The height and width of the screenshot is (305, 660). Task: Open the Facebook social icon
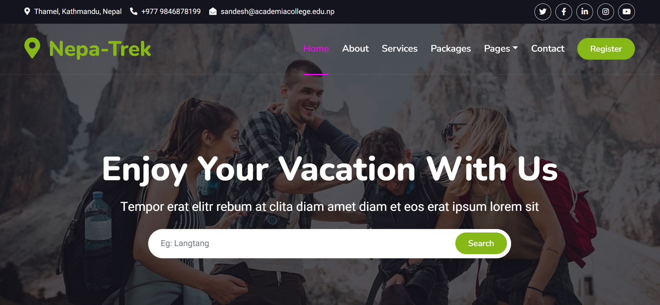point(563,12)
